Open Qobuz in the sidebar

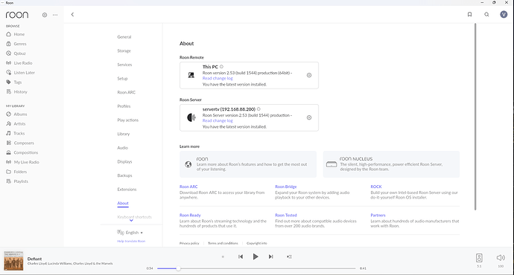coord(16,54)
